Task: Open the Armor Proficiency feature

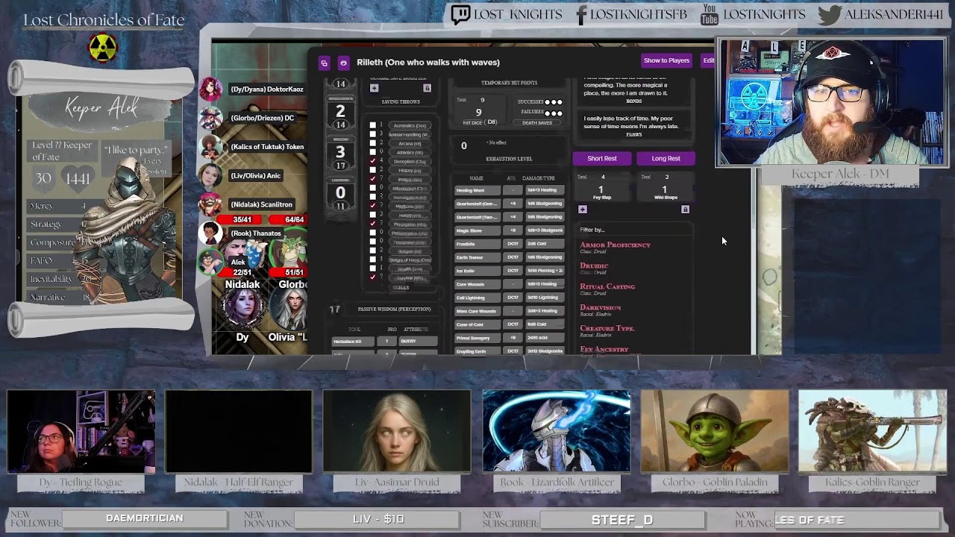Action: (x=616, y=245)
